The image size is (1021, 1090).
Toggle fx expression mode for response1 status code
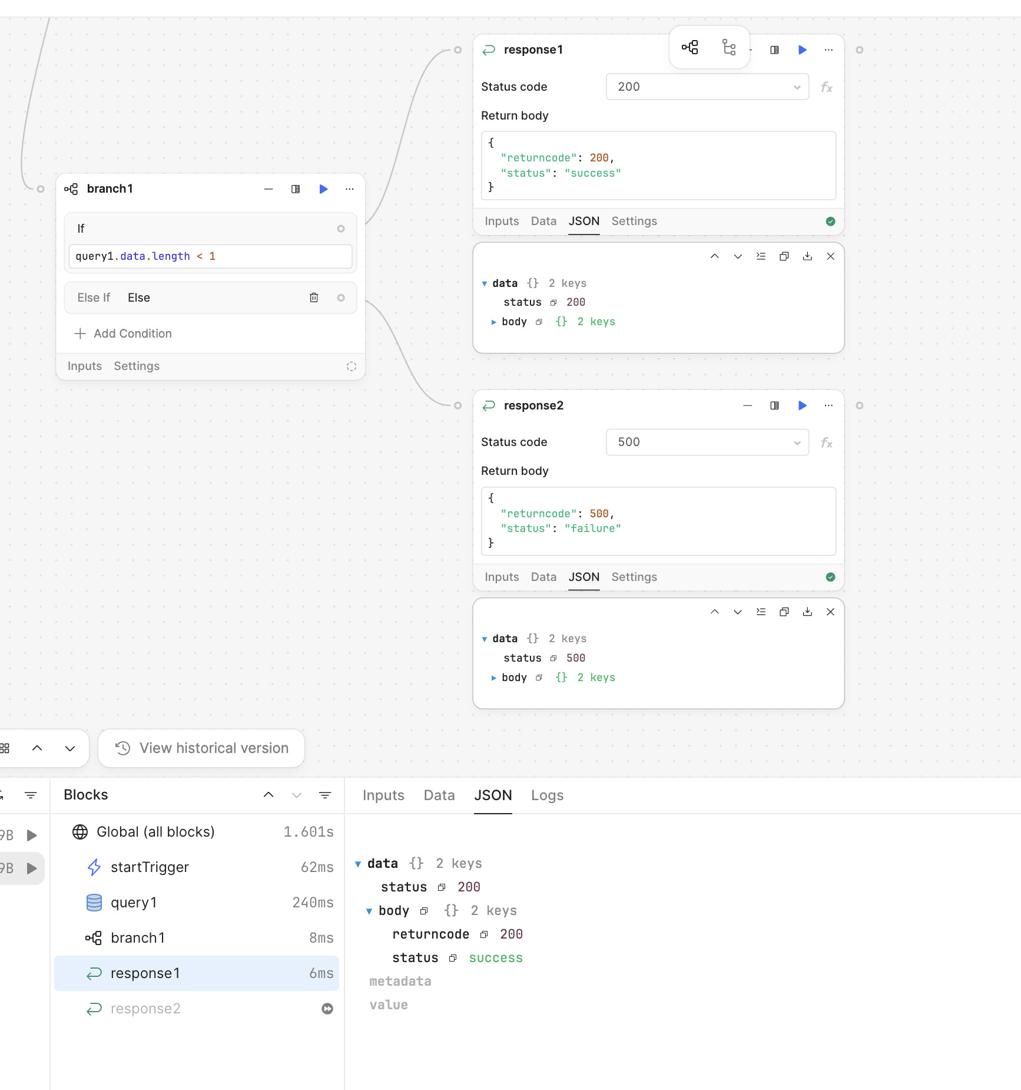(826, 87)
